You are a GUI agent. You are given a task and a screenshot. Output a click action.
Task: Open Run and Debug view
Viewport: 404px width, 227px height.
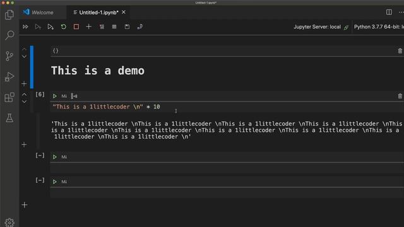click(x=9, y=77)
